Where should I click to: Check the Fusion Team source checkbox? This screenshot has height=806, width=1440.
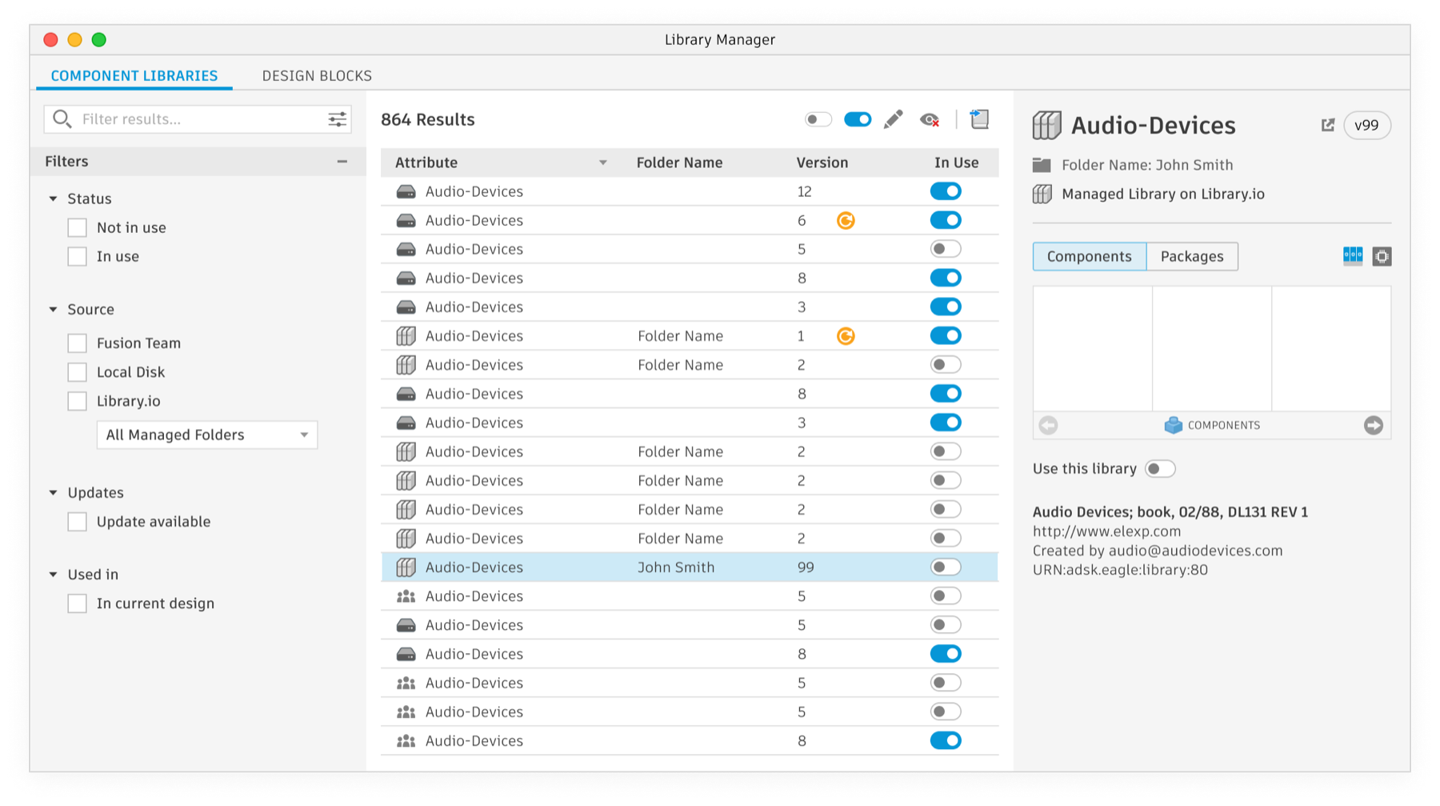[x=77, y=343]
